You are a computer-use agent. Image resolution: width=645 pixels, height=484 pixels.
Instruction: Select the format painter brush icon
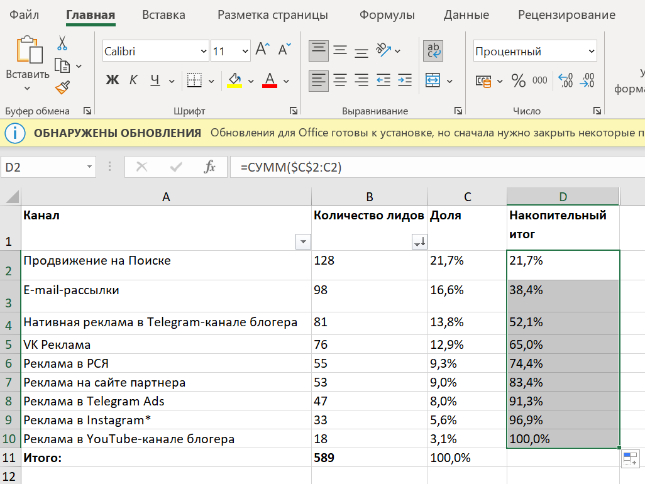tap(62, 87)
